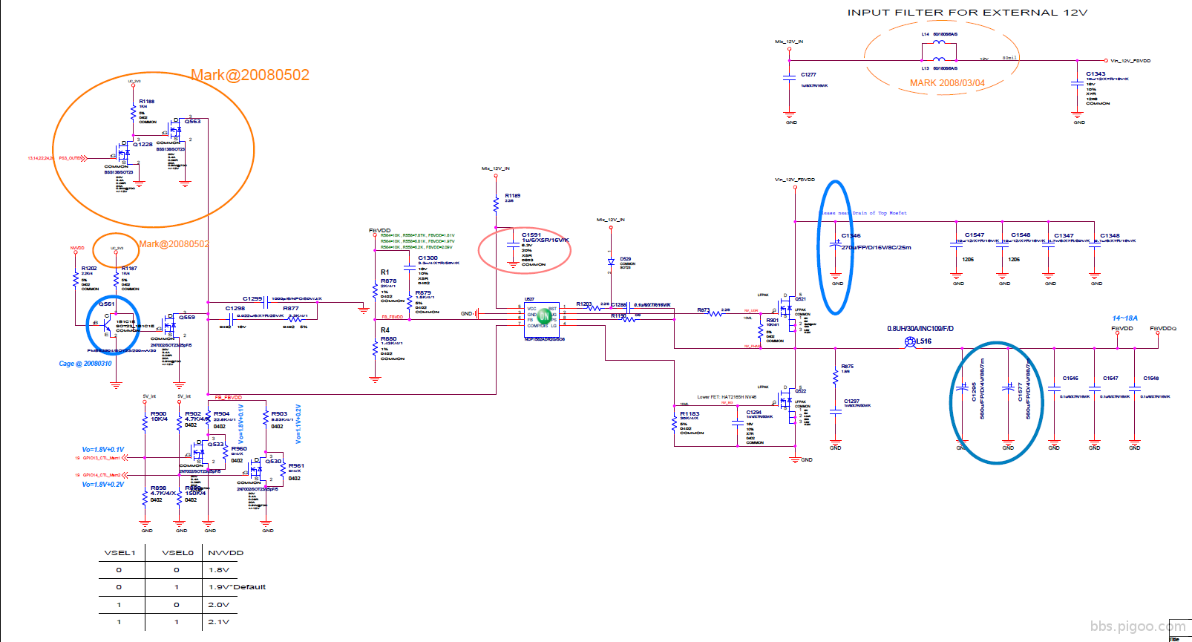Select the L516 inductor coil symbol
Screen dimensions: 1192x642
tap(910, 342)
